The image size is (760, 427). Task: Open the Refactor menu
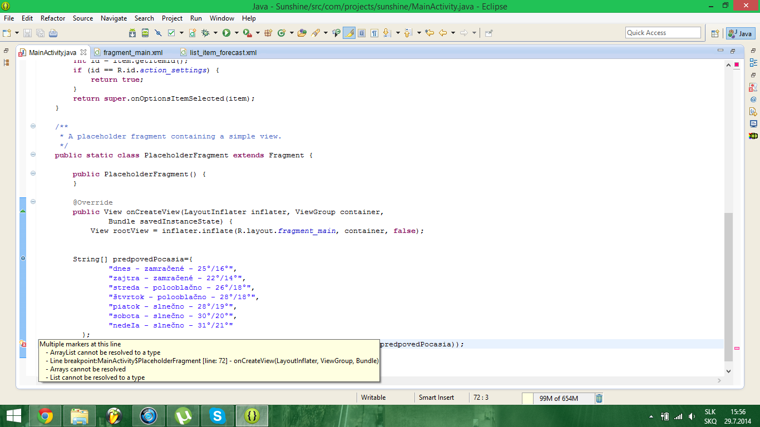coord(53,18)
